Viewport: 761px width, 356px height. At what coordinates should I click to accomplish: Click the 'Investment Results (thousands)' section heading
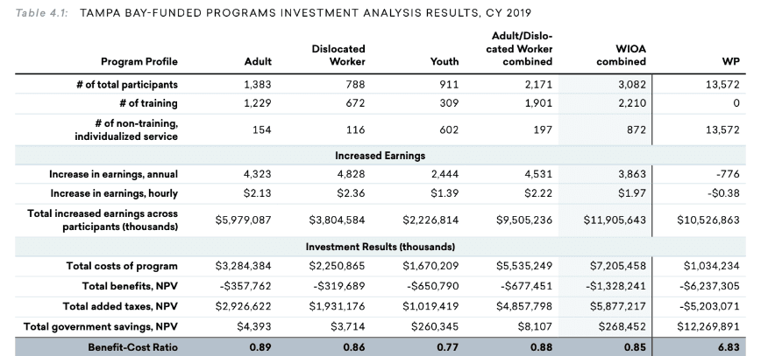click(380, 247)
